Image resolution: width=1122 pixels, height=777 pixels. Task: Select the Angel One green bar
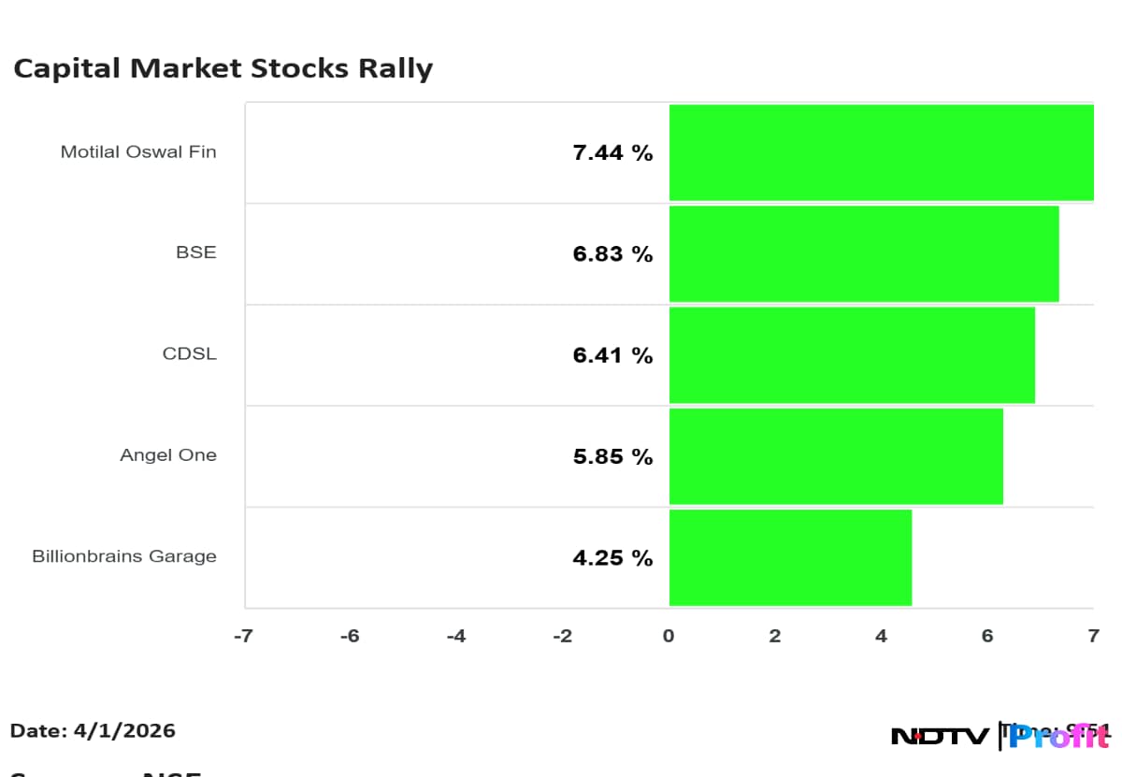[836, 456]
